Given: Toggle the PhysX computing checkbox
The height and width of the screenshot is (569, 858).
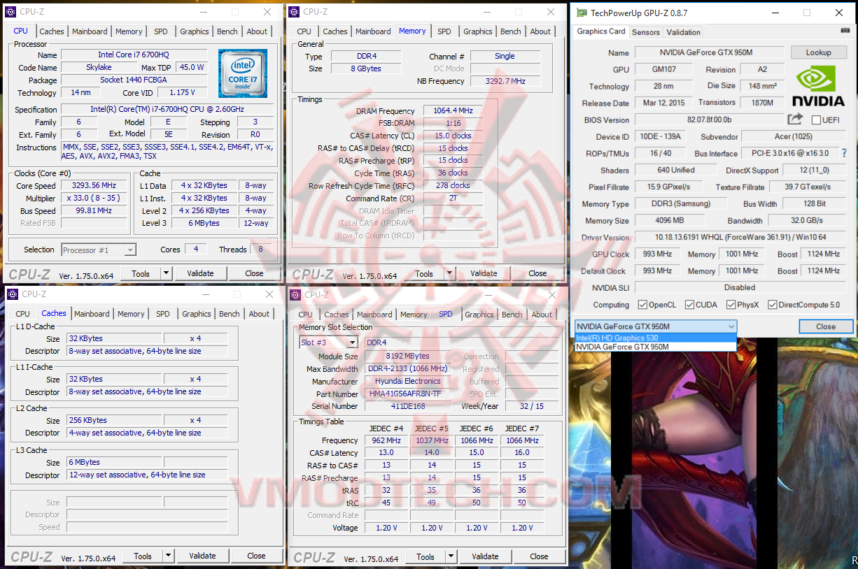Looking at the screenshot, I should [731, 305].
